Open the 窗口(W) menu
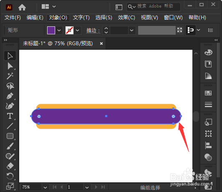The width and height of the screenshot is (222, 192). point(173,18)
